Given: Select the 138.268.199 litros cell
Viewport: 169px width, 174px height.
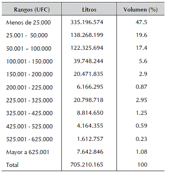Looking at the screenshot, I should pyautogui.click(x=87, y=35).
